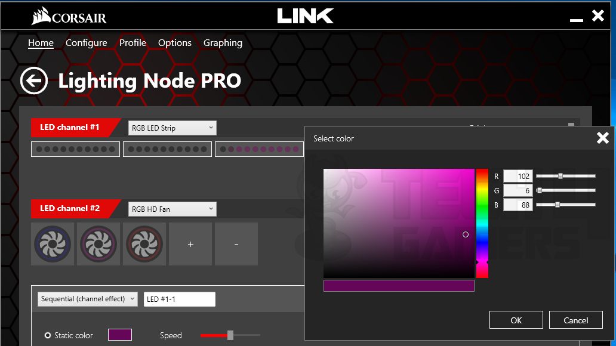
Task: Open the Graphing tab
Action: 223,43
